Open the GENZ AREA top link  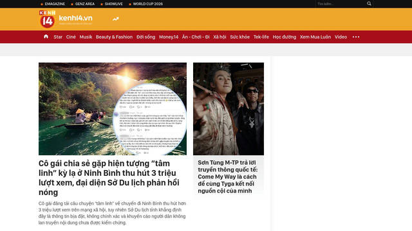point(84,4)
